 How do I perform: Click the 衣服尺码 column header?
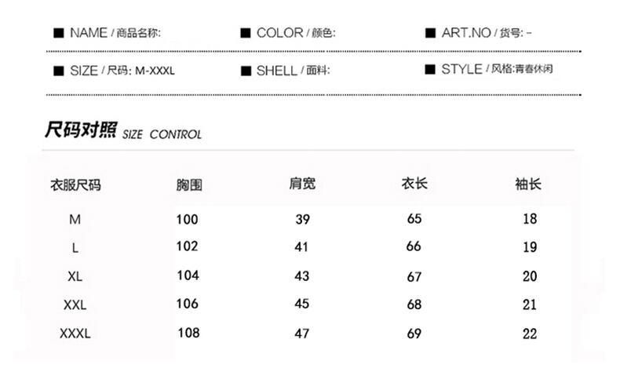(x=75, y=185)
